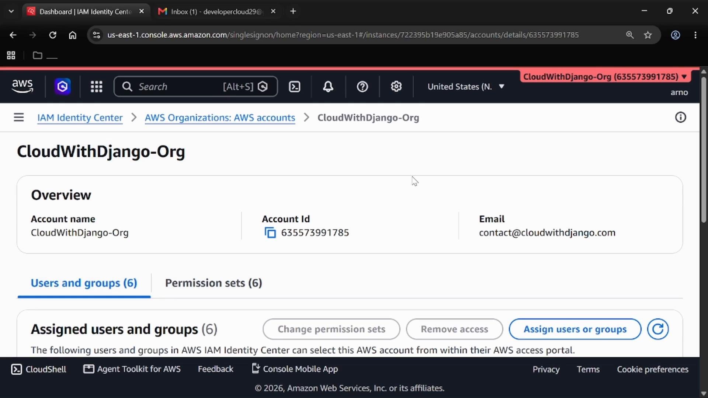Open Console Mobile App link
The width and height of the screenshot is (708, 398).
[x=295, y=369]
